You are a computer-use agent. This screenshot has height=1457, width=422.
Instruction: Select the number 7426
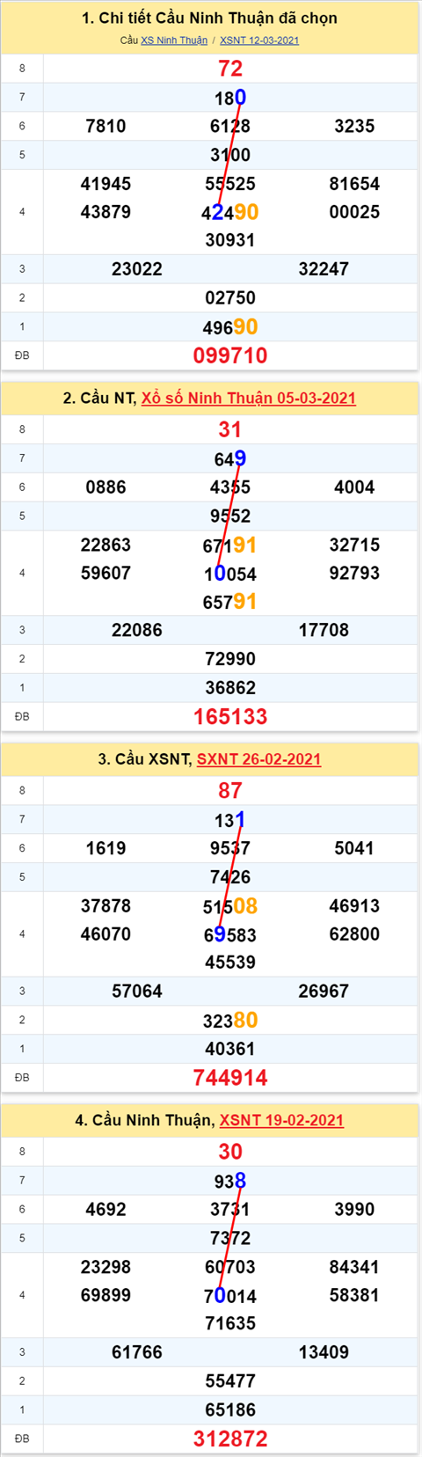[x=230, y=877]
